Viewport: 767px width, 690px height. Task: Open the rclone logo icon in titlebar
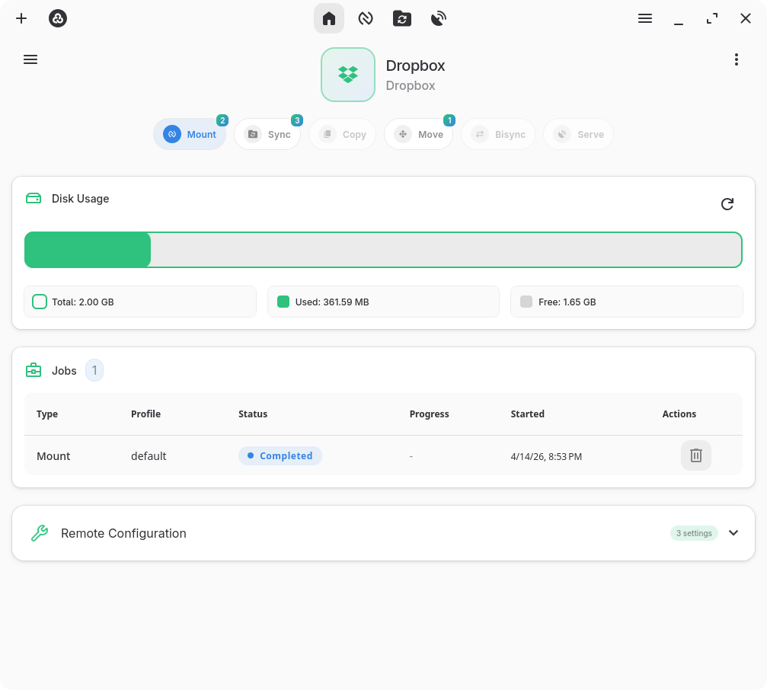coord(58,18)
